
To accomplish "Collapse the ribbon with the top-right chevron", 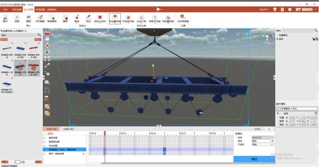I will pos(315,9).
